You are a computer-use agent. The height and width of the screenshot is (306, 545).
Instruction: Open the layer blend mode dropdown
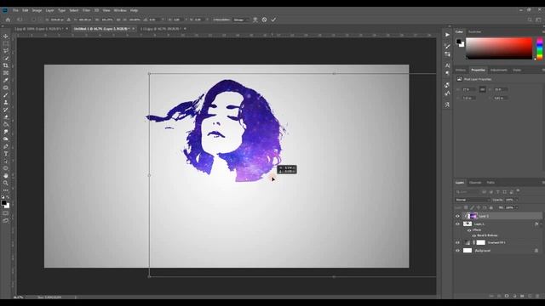click(x=473, y=200)
